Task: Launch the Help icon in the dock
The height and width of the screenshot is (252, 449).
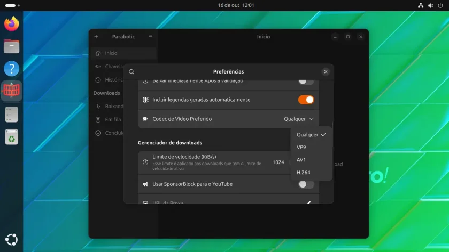Action: pos(11,69)
